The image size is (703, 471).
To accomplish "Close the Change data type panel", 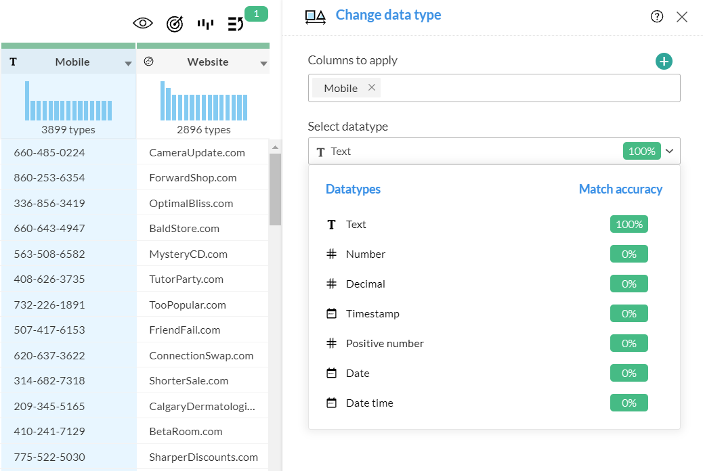I will coord(682,17).
